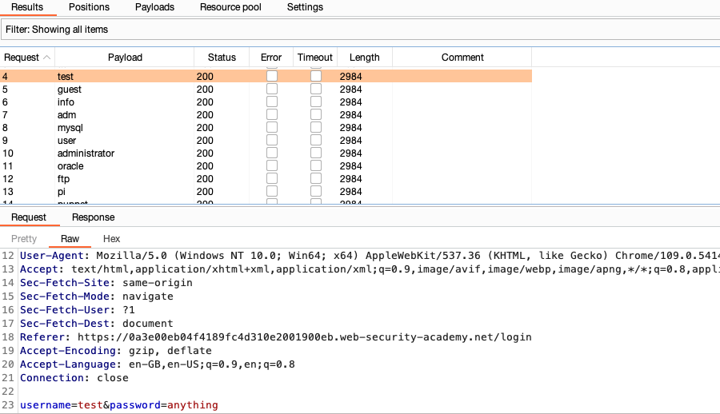Select the 'administrator' payload row
Image resolution: width=720 pixels, height=414 pixels.
[266, 153]
